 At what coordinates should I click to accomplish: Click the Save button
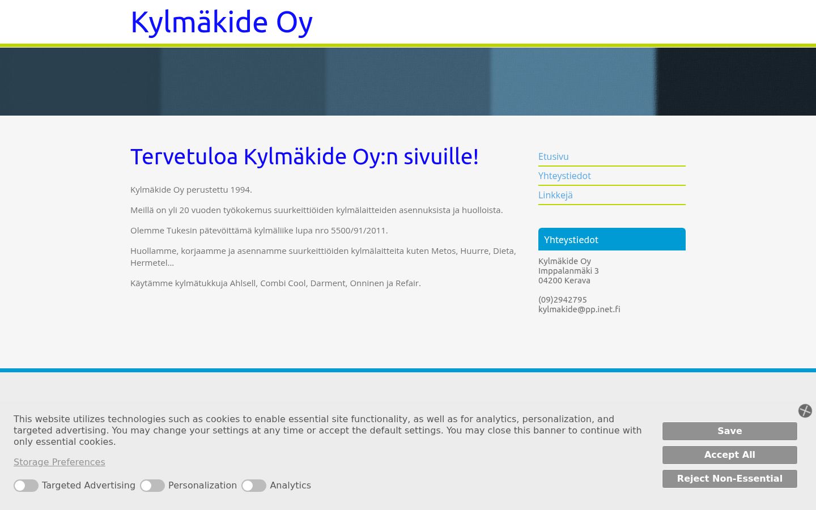coord(730,431)
